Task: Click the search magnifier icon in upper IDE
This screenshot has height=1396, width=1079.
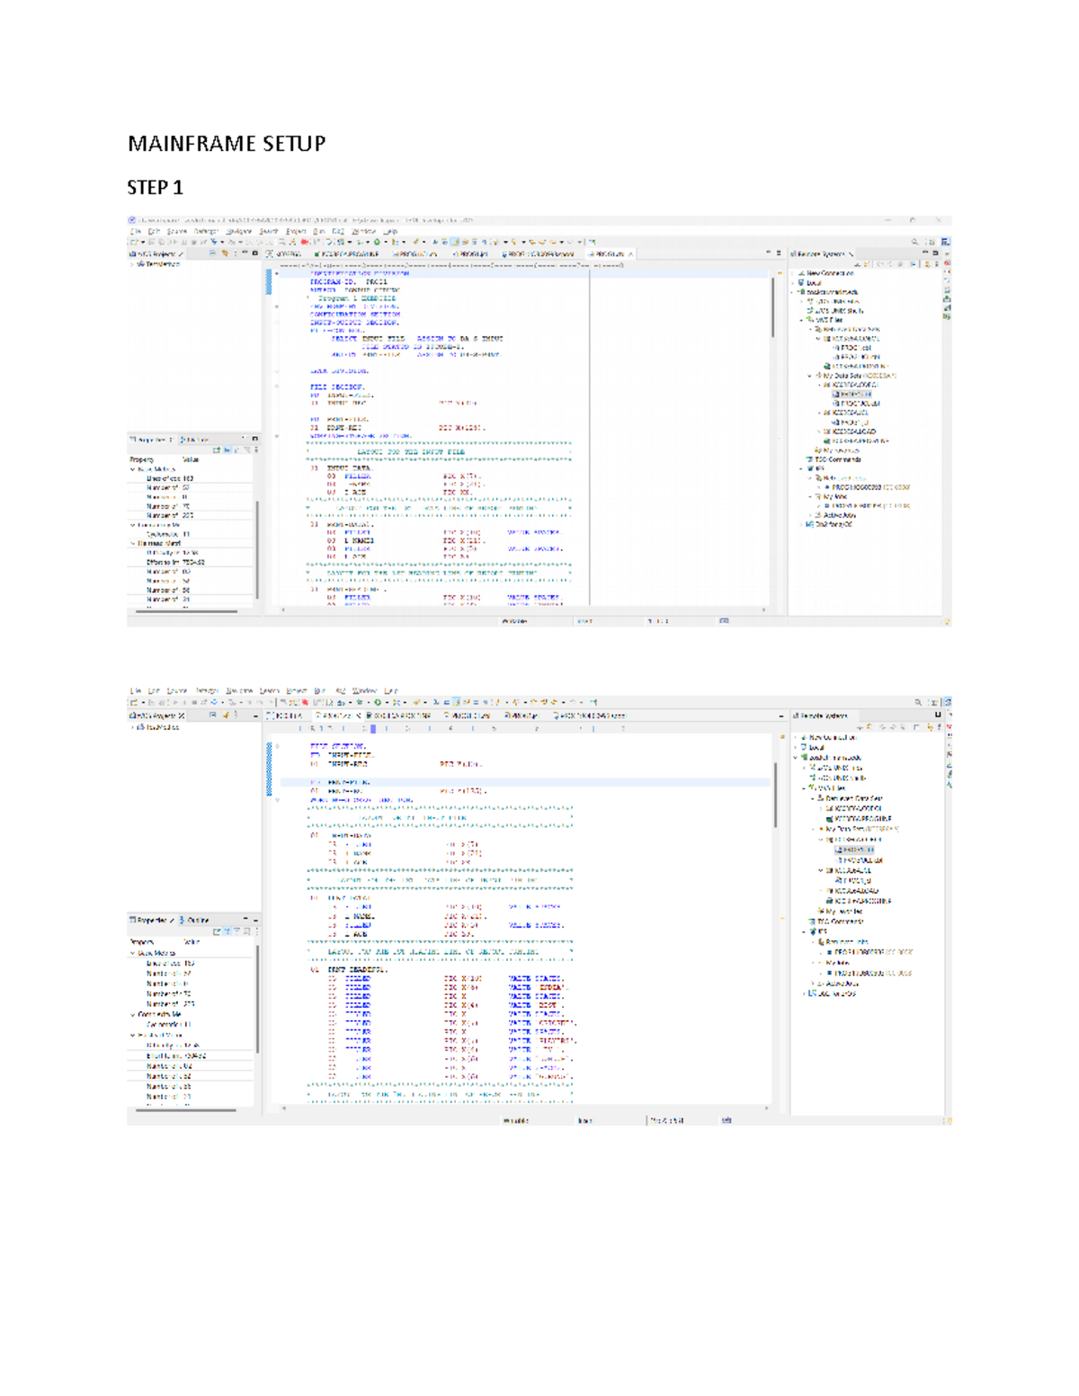Action: pos(914,242)
